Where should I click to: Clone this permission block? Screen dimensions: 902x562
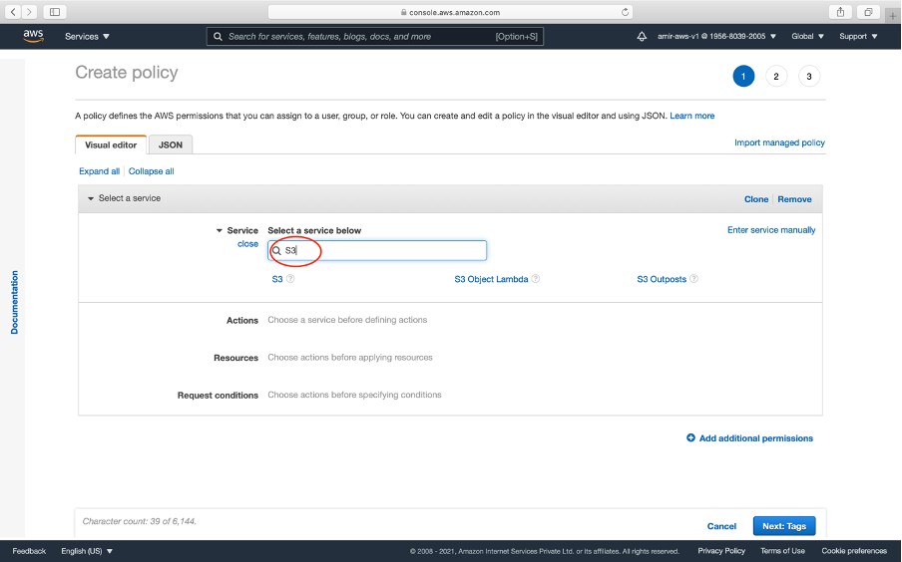coord(756,199)
